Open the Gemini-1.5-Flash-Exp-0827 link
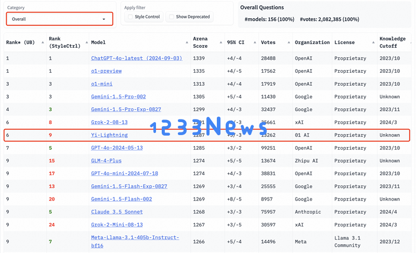Image resolution: width=416 pixels, height=253 pixels. (x=129, y=186)
